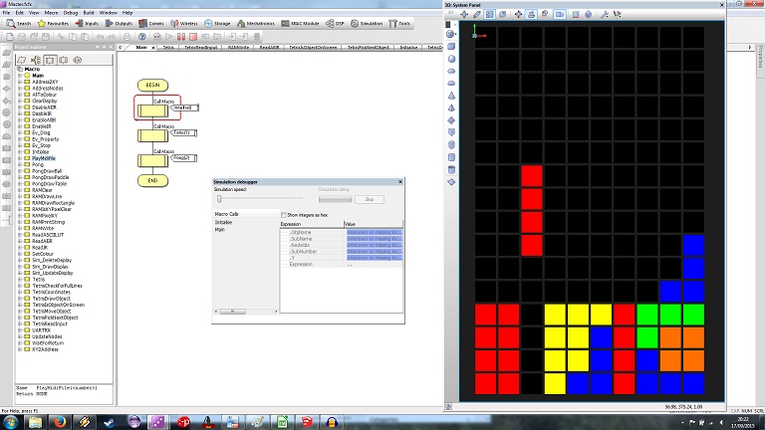Expand the XY2Address macro tree node
This screenshot has width=765, height=430.
tap(20, 349)
